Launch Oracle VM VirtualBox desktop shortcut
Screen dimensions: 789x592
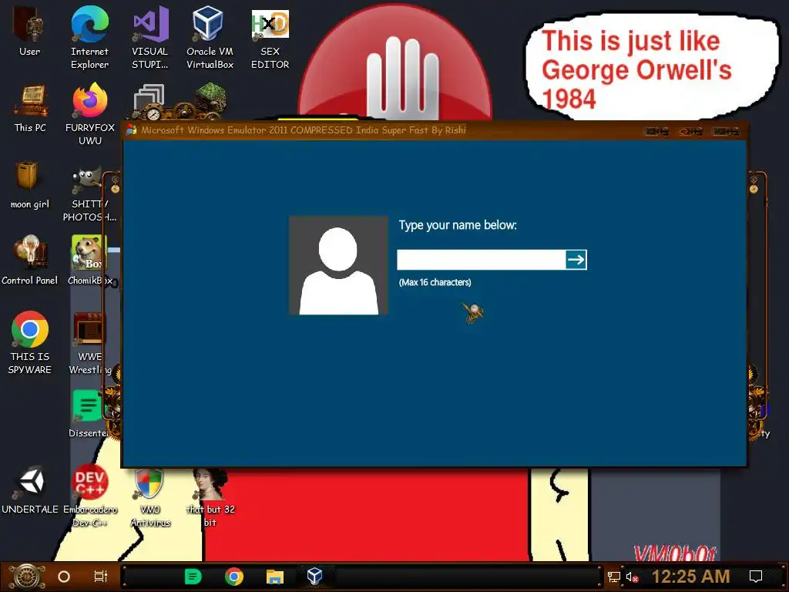(x=210, y=37)
